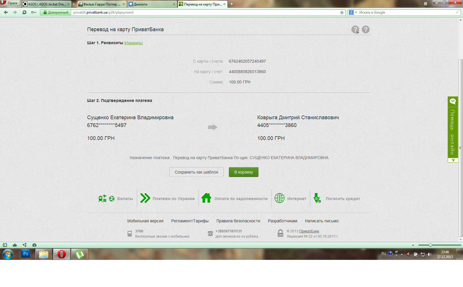Switch to the Диалоги tab
Screen dimensions: 463x287
click(152, 4)
